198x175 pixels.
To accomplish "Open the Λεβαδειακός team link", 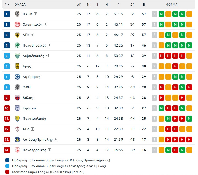I will 33,56.
